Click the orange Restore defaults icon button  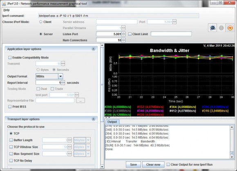(x=230, y=28)
